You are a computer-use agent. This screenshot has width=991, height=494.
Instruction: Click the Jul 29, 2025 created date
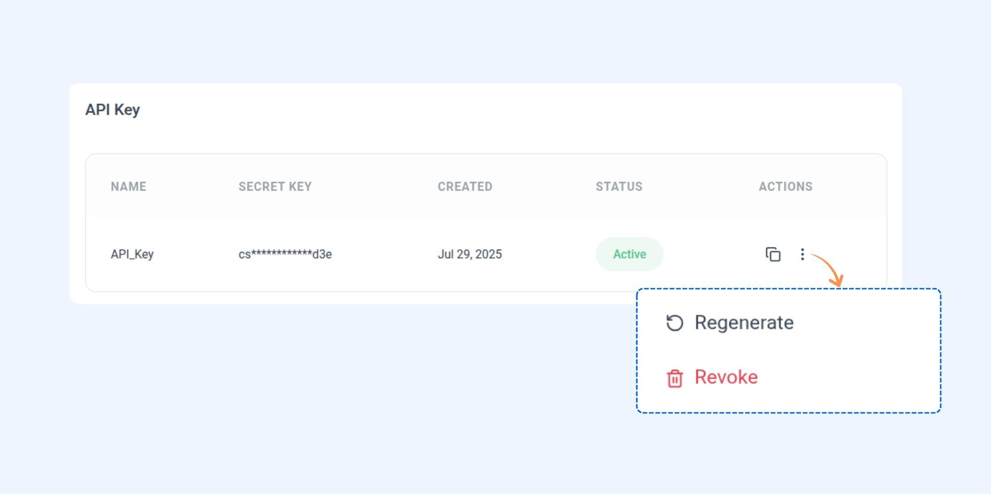click(469, 254)
